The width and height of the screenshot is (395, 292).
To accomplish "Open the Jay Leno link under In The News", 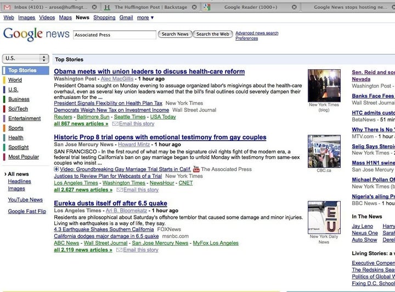I will [x=362, y=227].
